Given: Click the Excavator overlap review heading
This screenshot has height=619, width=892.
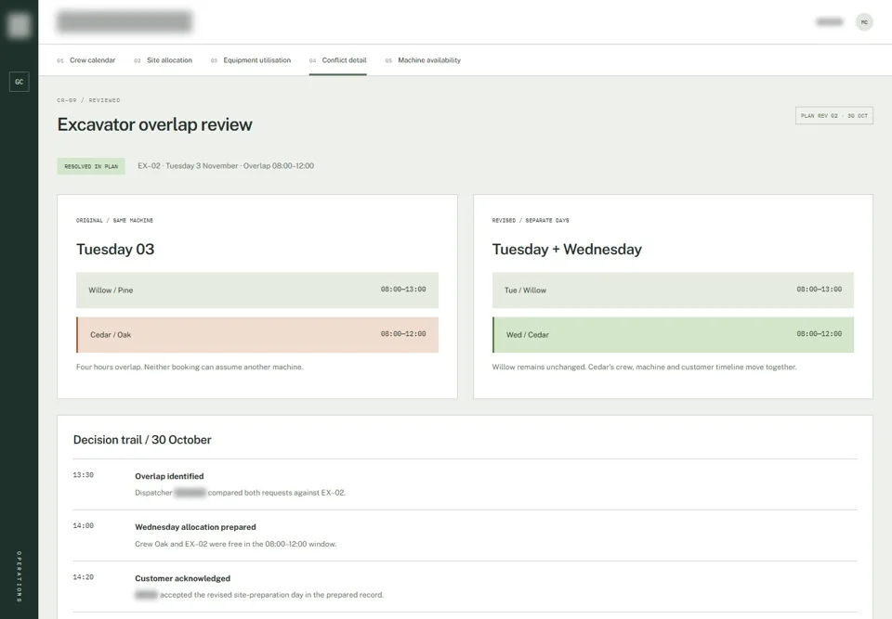Looking at the screenshot, I should [x=155, y=124].
